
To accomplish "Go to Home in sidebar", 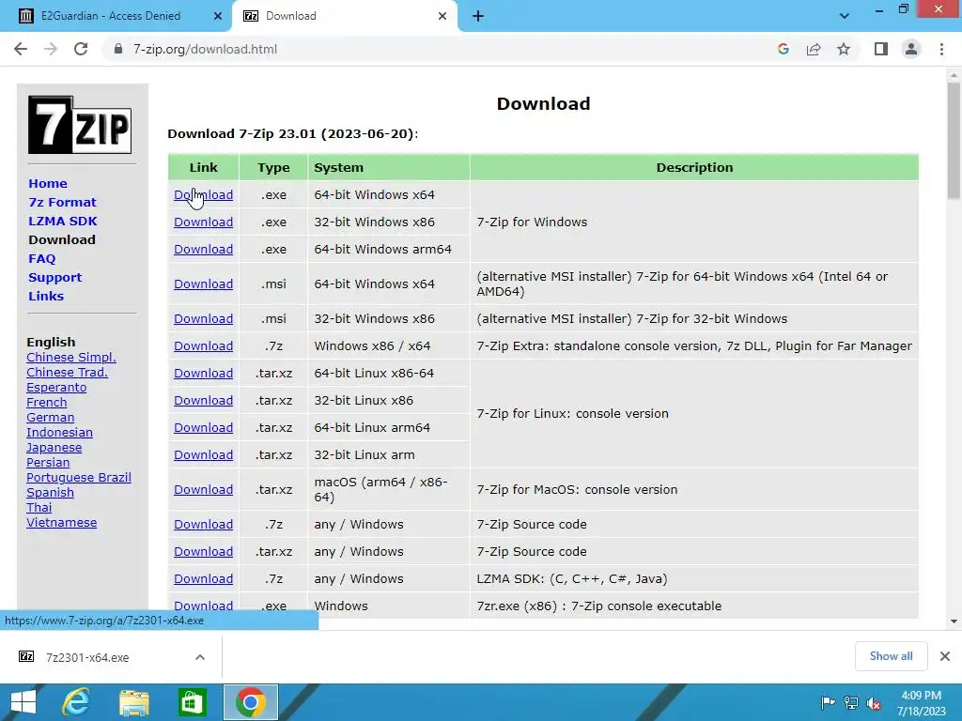I will pos(48,183).
